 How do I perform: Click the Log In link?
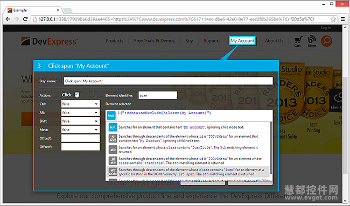click(x=326, y=27)
